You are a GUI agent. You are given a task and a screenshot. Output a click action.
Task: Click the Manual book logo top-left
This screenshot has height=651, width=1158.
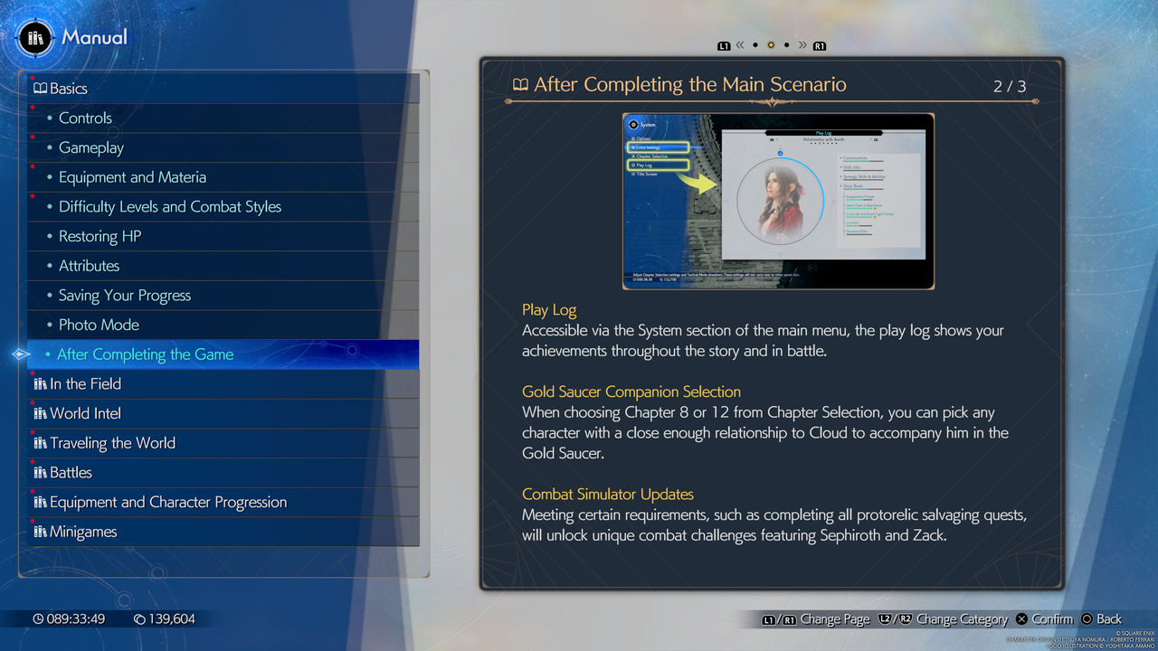[x=33, y=38]
